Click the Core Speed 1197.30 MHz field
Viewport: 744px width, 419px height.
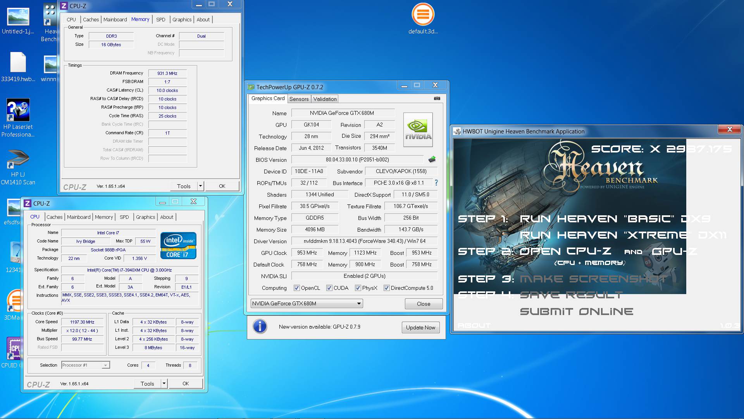(82, 322)
